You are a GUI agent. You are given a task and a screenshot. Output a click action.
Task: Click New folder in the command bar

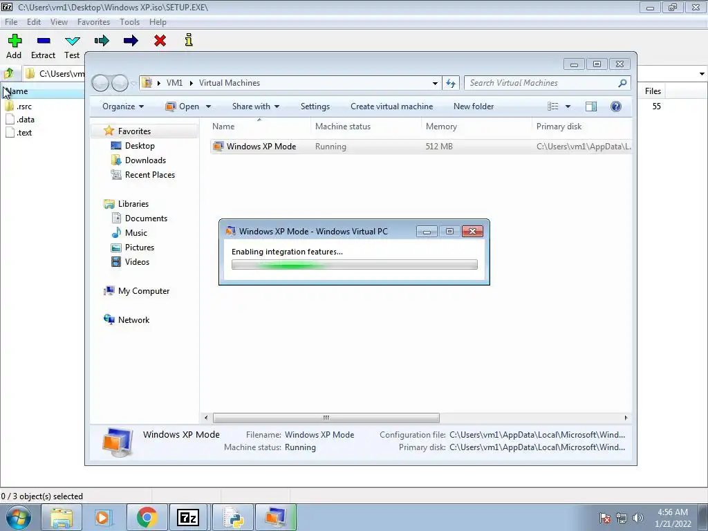[x=474, y=106]
